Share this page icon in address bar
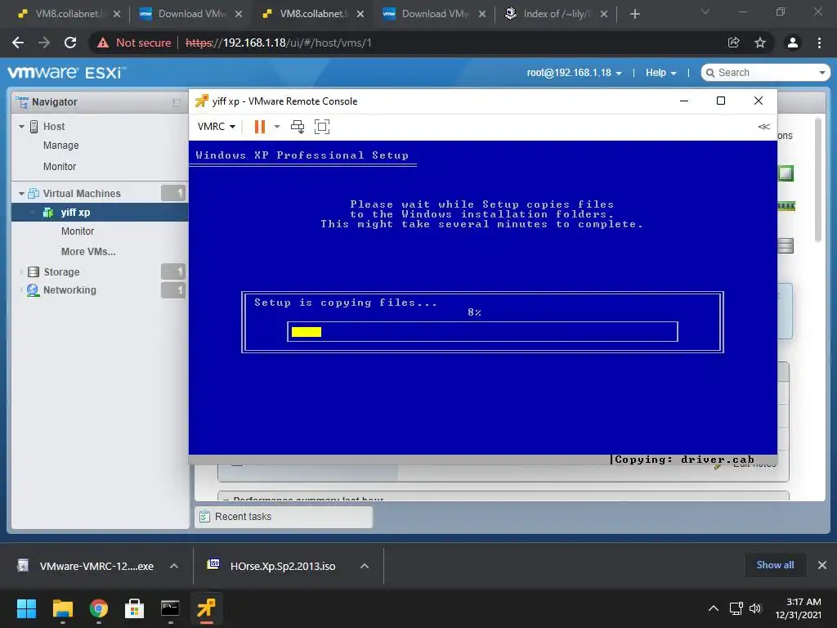Screen dimensions: 837x628 [734, 43]
